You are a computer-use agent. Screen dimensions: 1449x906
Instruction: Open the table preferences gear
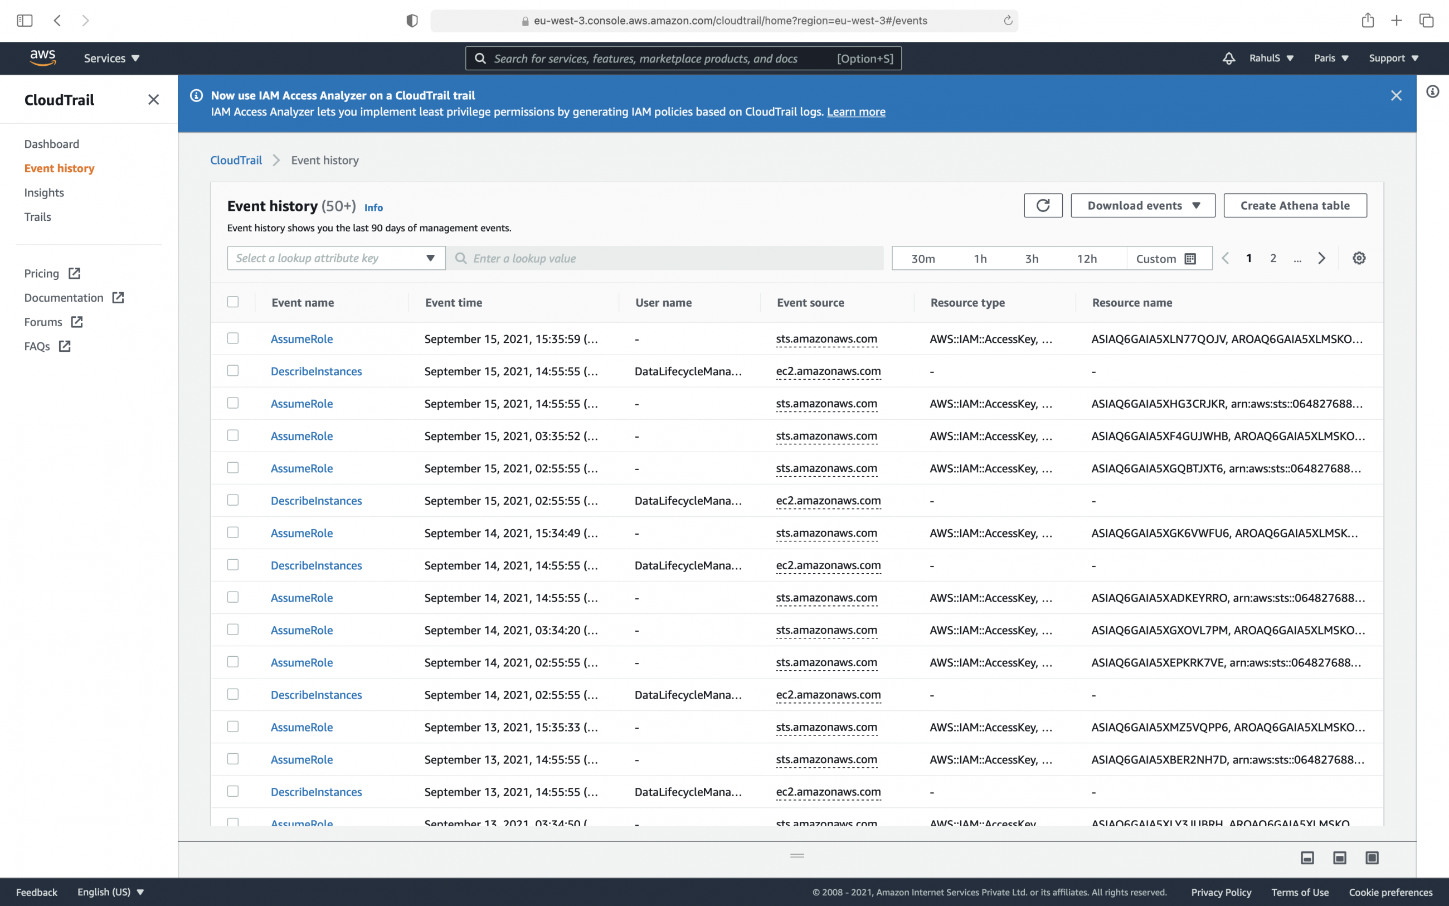(x=1359, y=258)
